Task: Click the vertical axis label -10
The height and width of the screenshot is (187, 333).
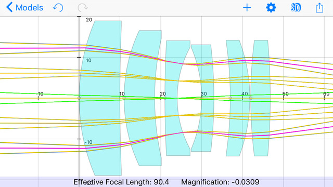Action: click(88, 142)
